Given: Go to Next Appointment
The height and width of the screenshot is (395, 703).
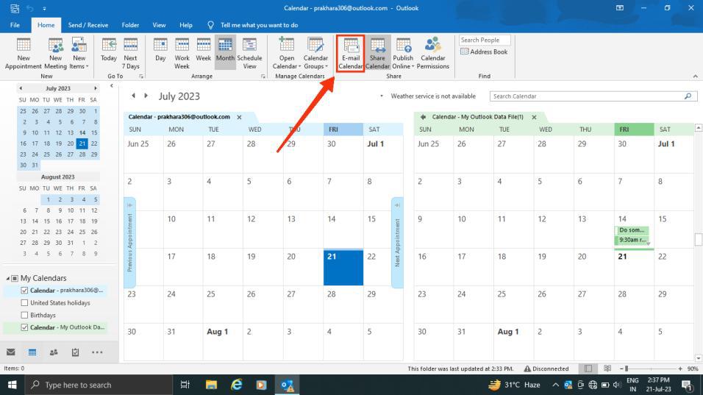Looking at the screenshot, I should point(397,243).
